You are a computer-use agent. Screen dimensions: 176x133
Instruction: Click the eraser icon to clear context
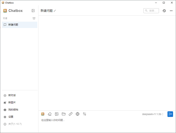(x=50, y=114)
